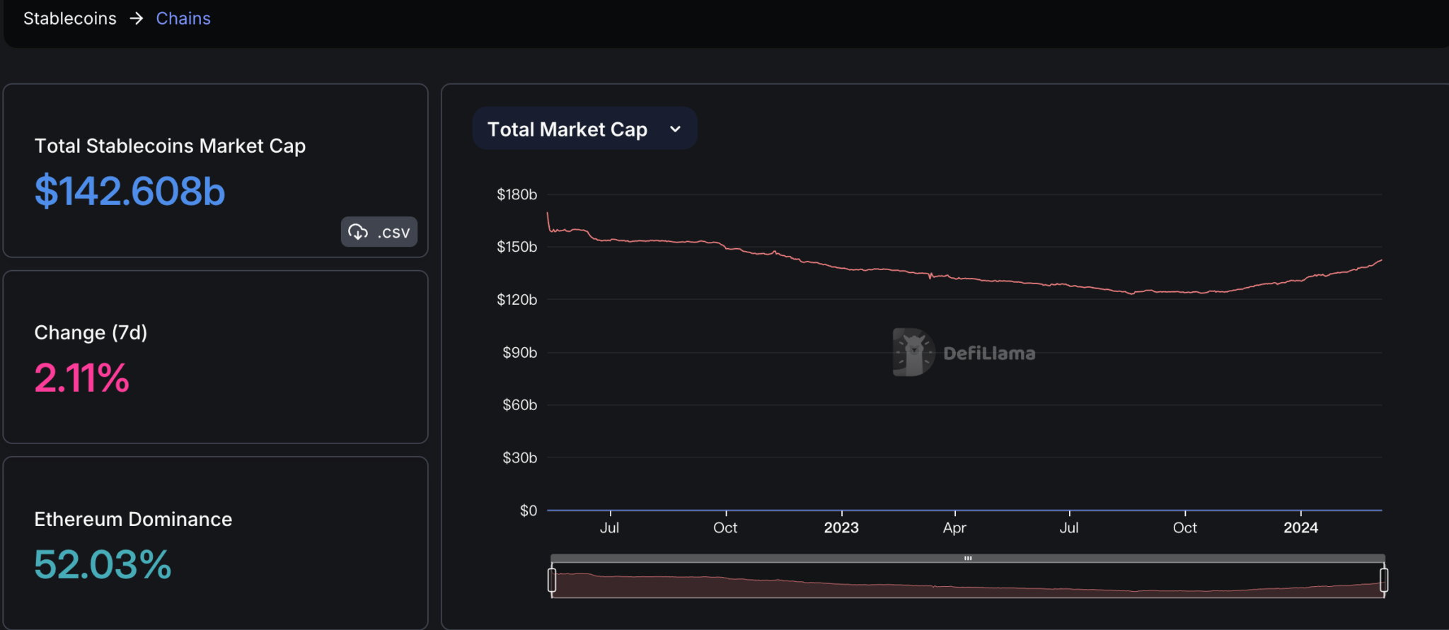Go to the Stablecoins breadcrumb
The height and width of the screenshot is (630, 1449).
[69, 18]
